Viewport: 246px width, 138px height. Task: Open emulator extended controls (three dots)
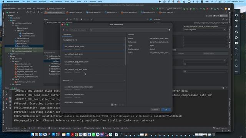click(x=236, y=71)
